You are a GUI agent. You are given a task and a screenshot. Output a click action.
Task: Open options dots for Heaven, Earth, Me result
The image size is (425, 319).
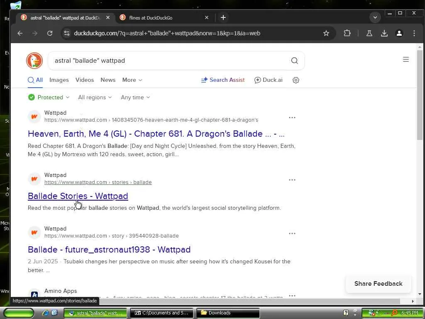point(292,118)
